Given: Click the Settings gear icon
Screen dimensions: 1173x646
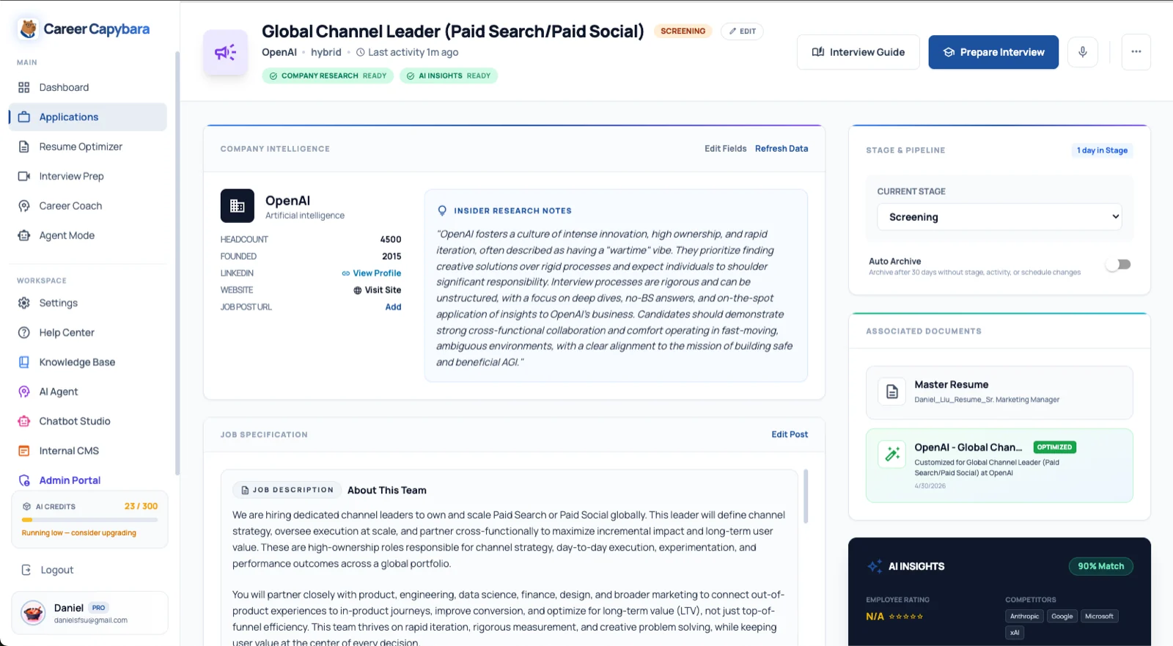Looking at the screenshot, I should 24,303.
